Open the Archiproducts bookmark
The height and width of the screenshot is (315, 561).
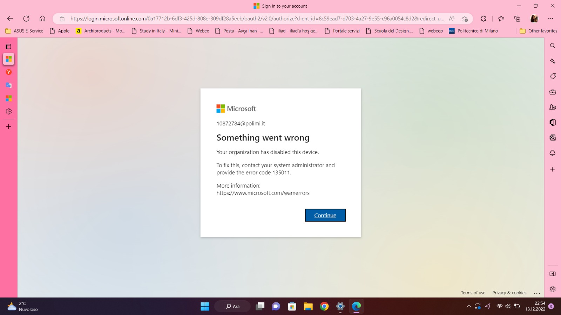pos(101,31)
